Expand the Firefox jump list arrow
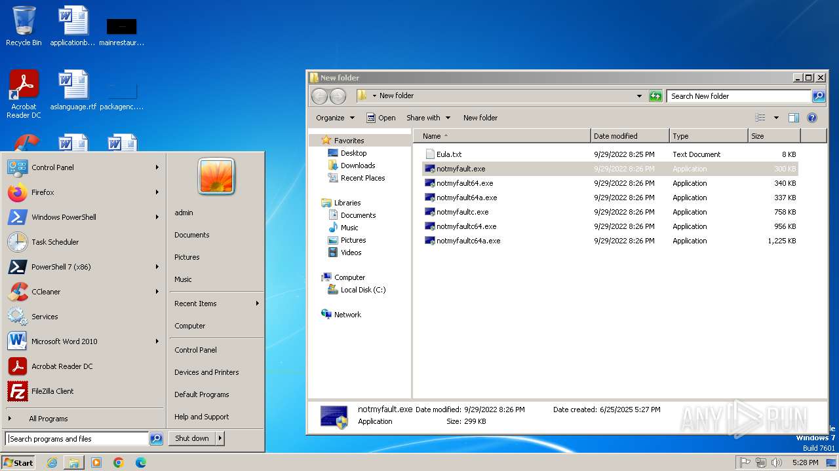Image resolution: width=839 pixels, height=471 pixels. pos(157,192)
